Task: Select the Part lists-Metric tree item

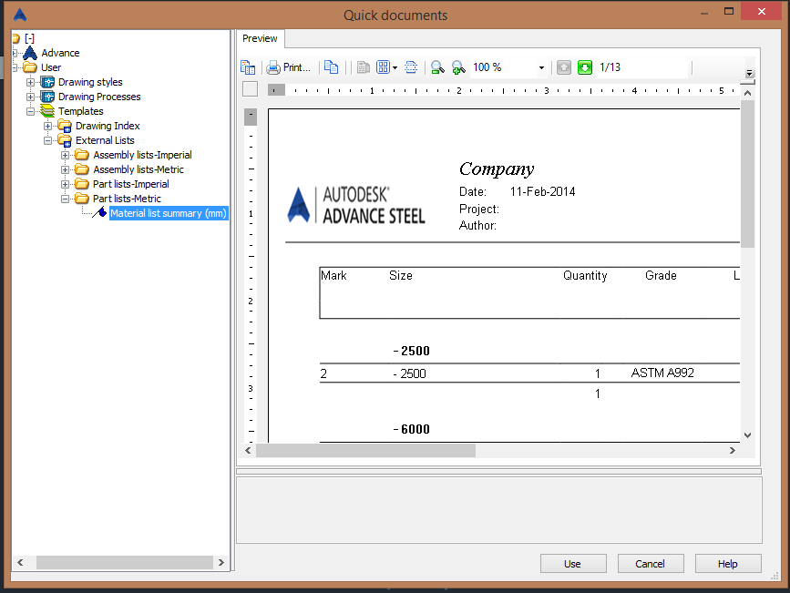Action: (x=127, y=199)
